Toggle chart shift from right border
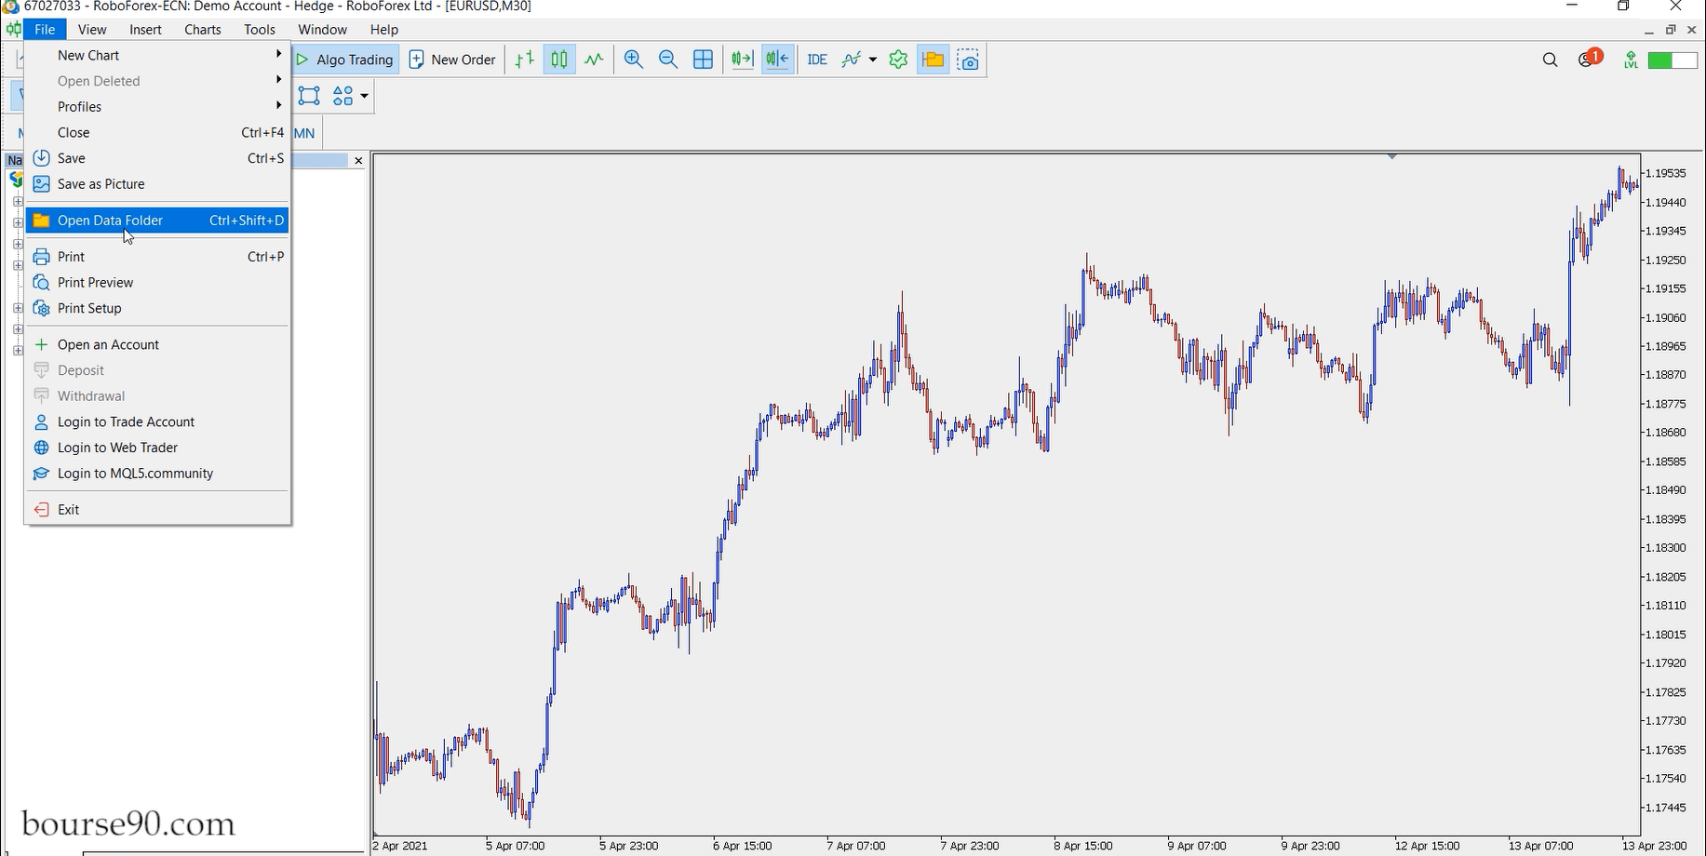Image resolution: width=1706 pixels, height=856 pixels. 777,60
